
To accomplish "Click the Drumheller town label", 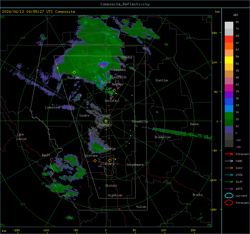I will click(163, 137).
